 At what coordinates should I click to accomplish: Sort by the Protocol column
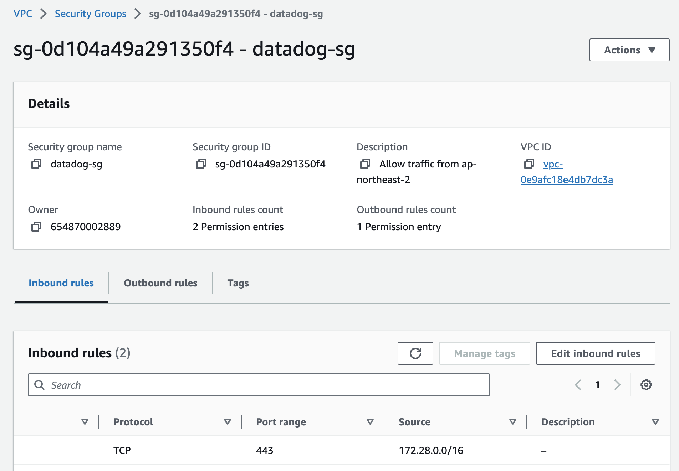coord(227,422)
